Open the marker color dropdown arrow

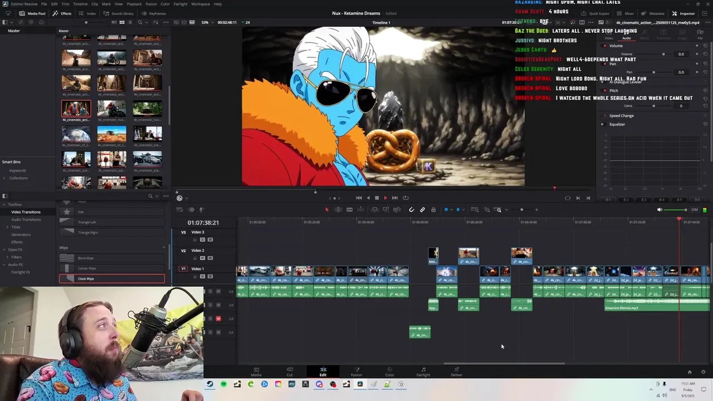pos(463,210)
